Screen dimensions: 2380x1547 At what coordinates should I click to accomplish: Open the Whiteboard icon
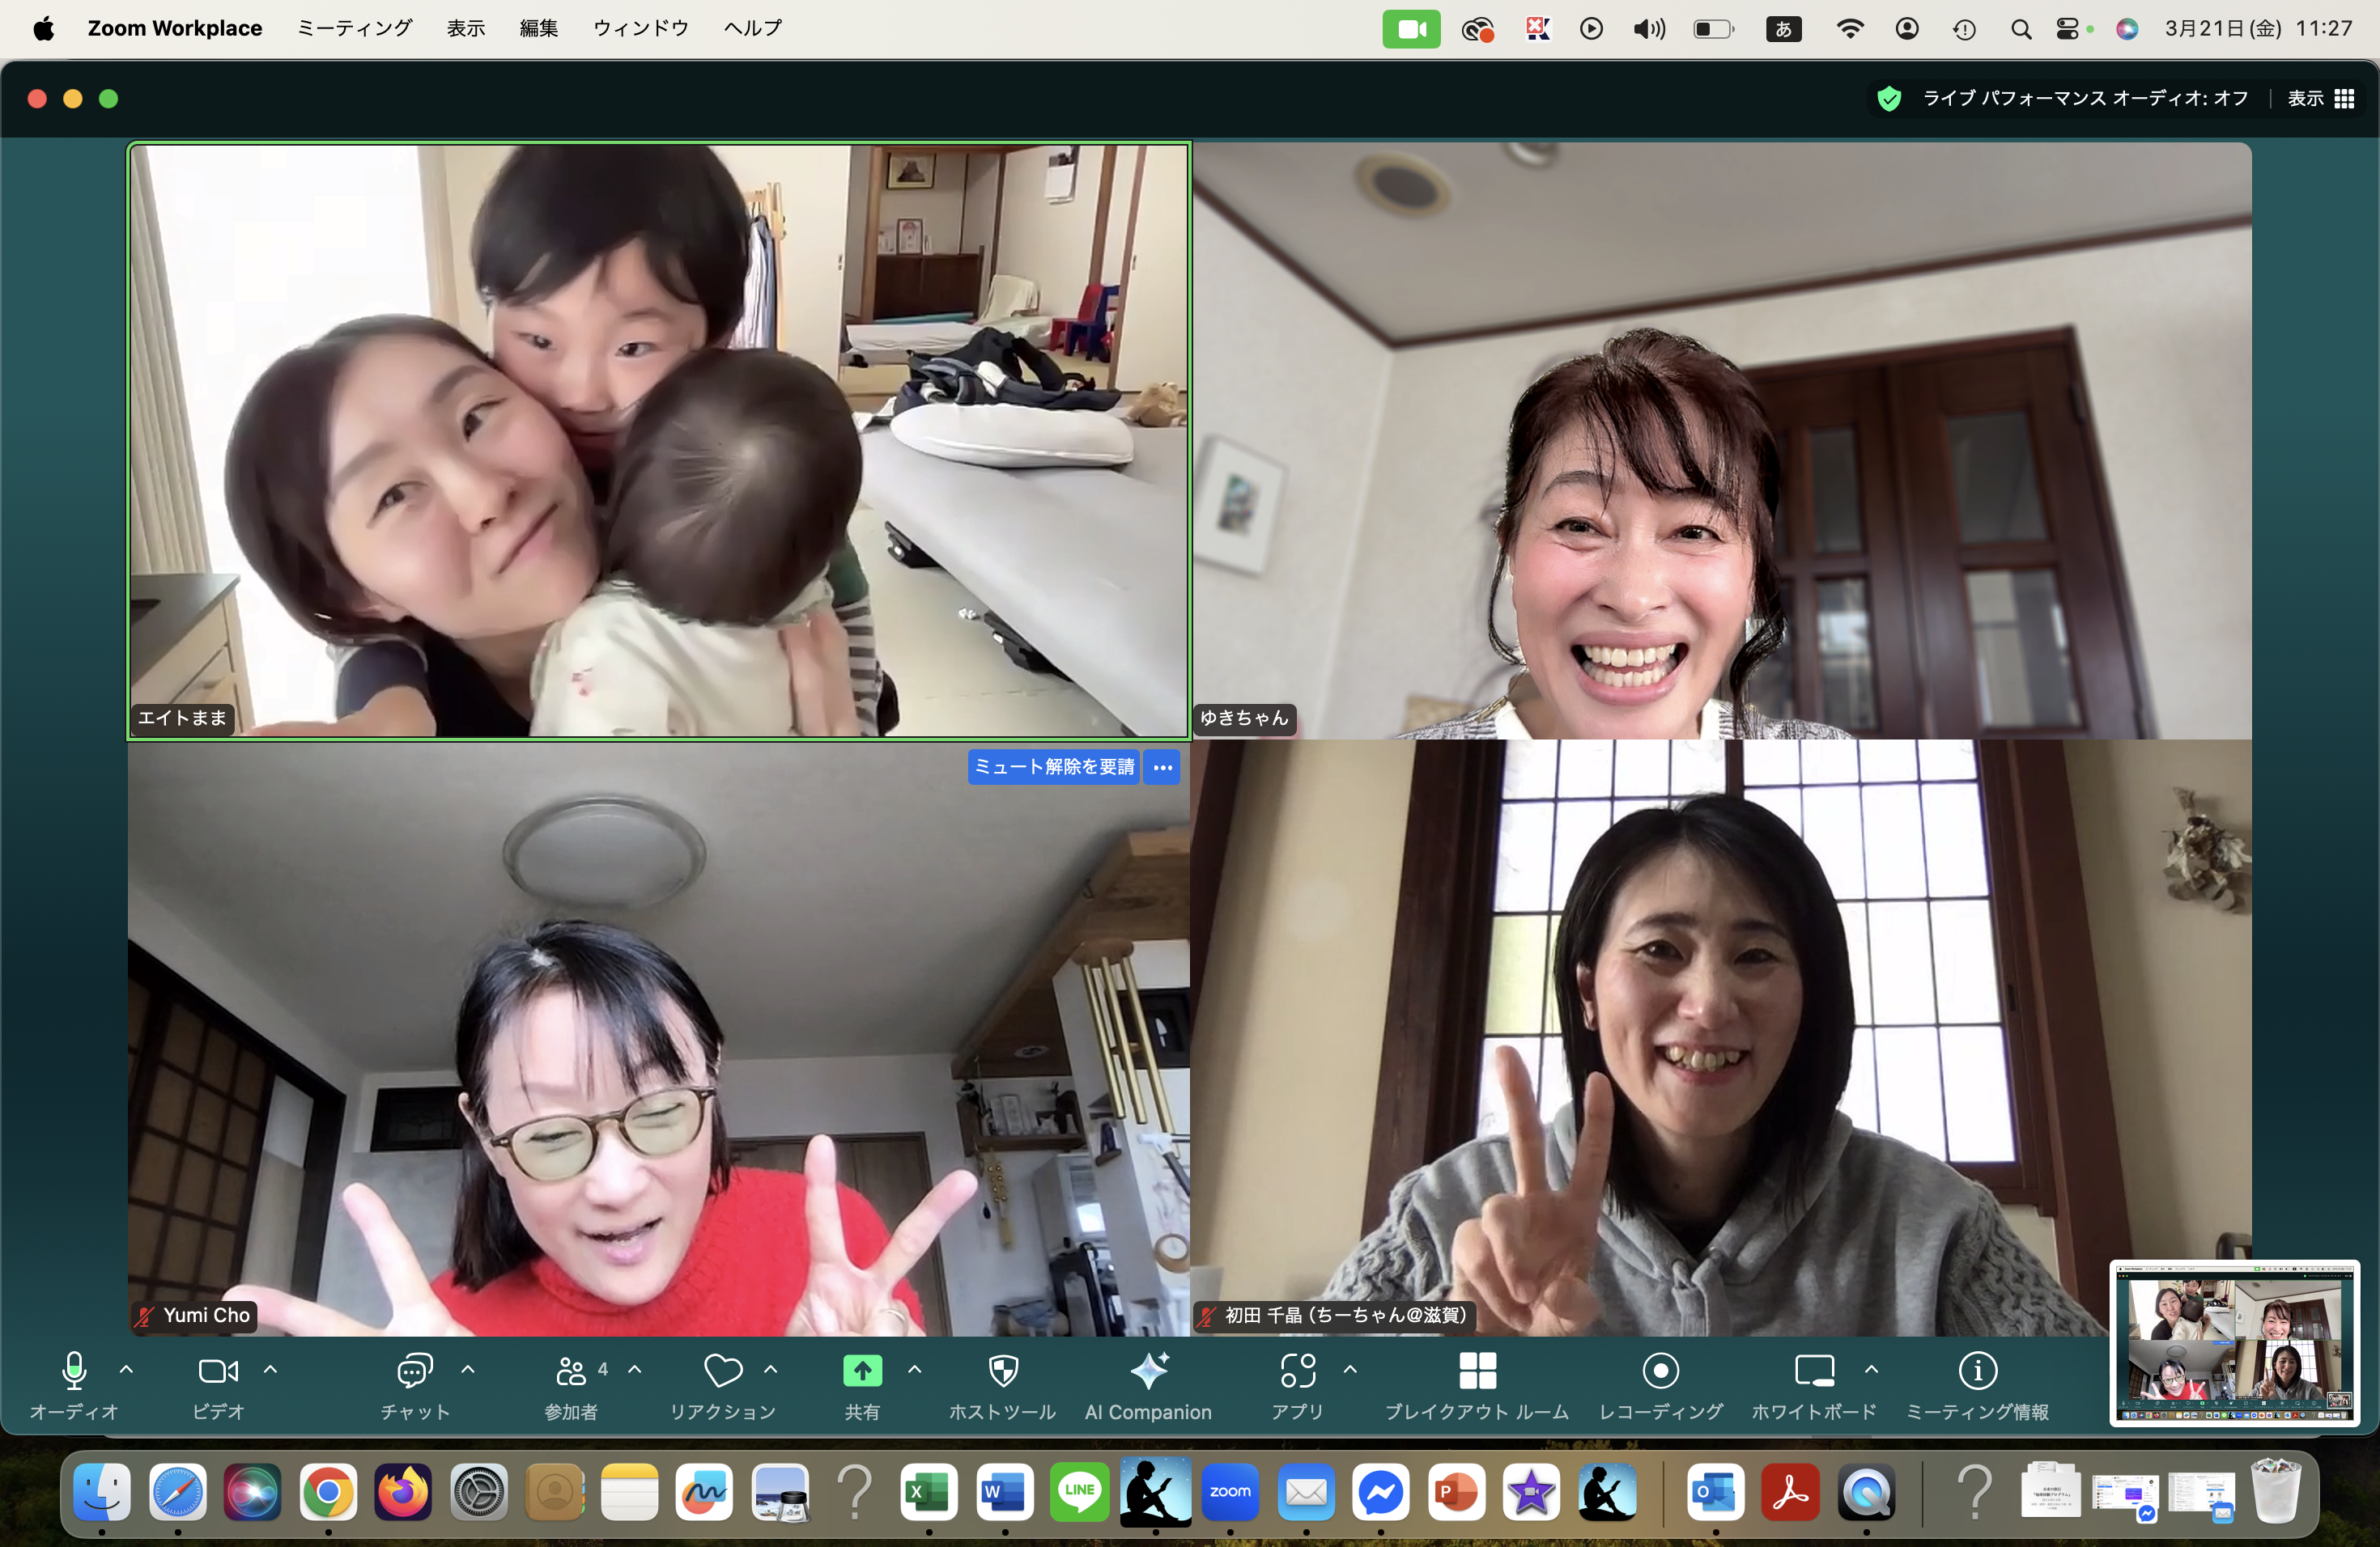tap(1813, 1371)
